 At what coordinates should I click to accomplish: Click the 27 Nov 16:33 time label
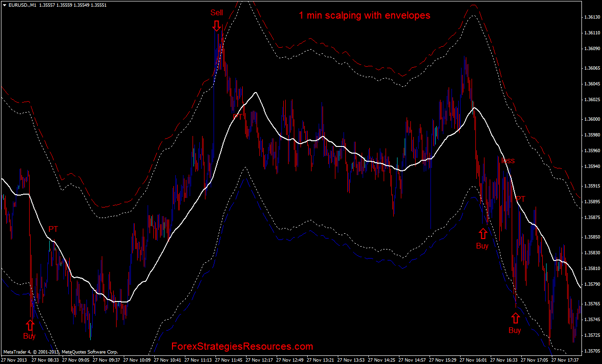pyautogui.click(x=504, y=360)
